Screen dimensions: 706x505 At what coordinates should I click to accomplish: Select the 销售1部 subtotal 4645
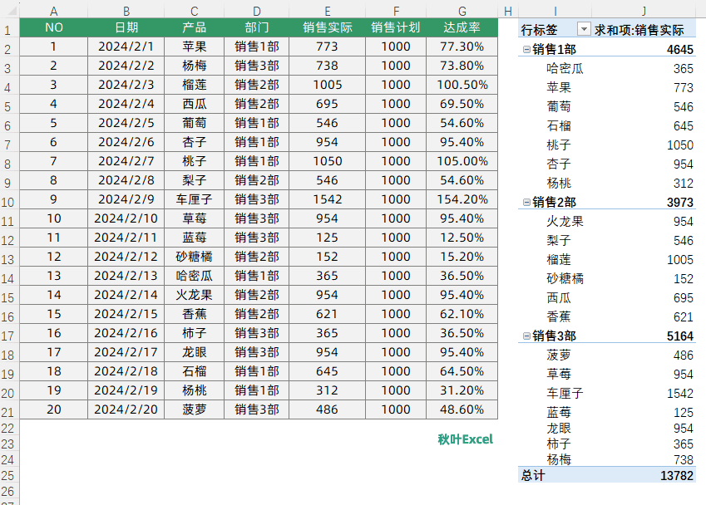pos(680,50)
